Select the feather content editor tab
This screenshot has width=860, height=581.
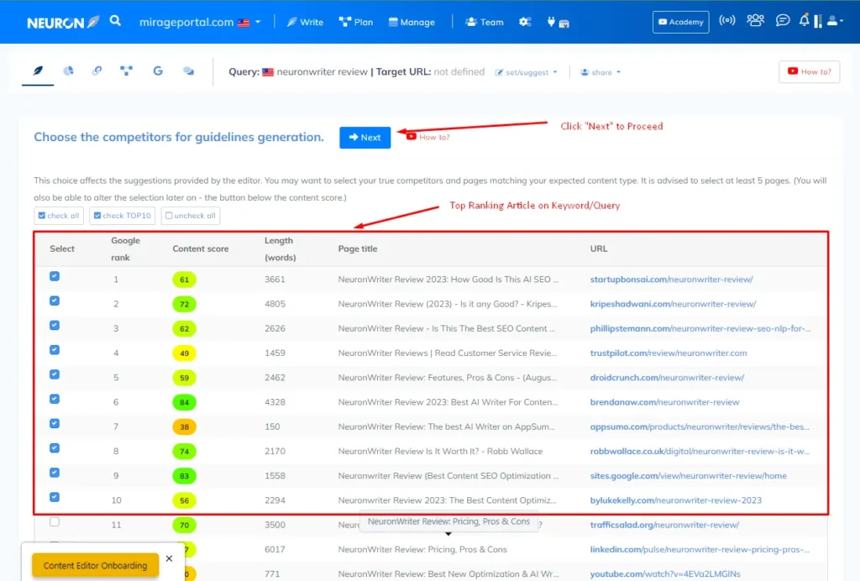(38, 71)
